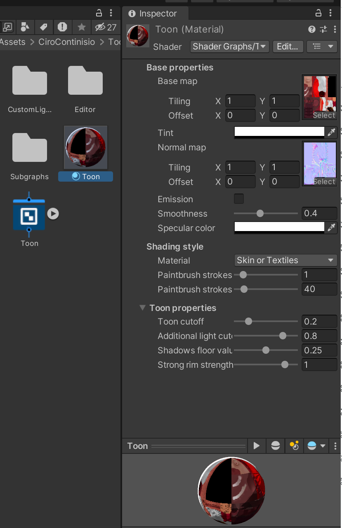Toggle the Inspector panel lock padlock
The height and width of the screenshot is (528, 342).
[318, 14]
